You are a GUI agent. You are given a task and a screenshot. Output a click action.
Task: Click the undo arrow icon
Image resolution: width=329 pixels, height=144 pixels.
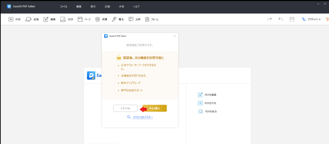281,19
